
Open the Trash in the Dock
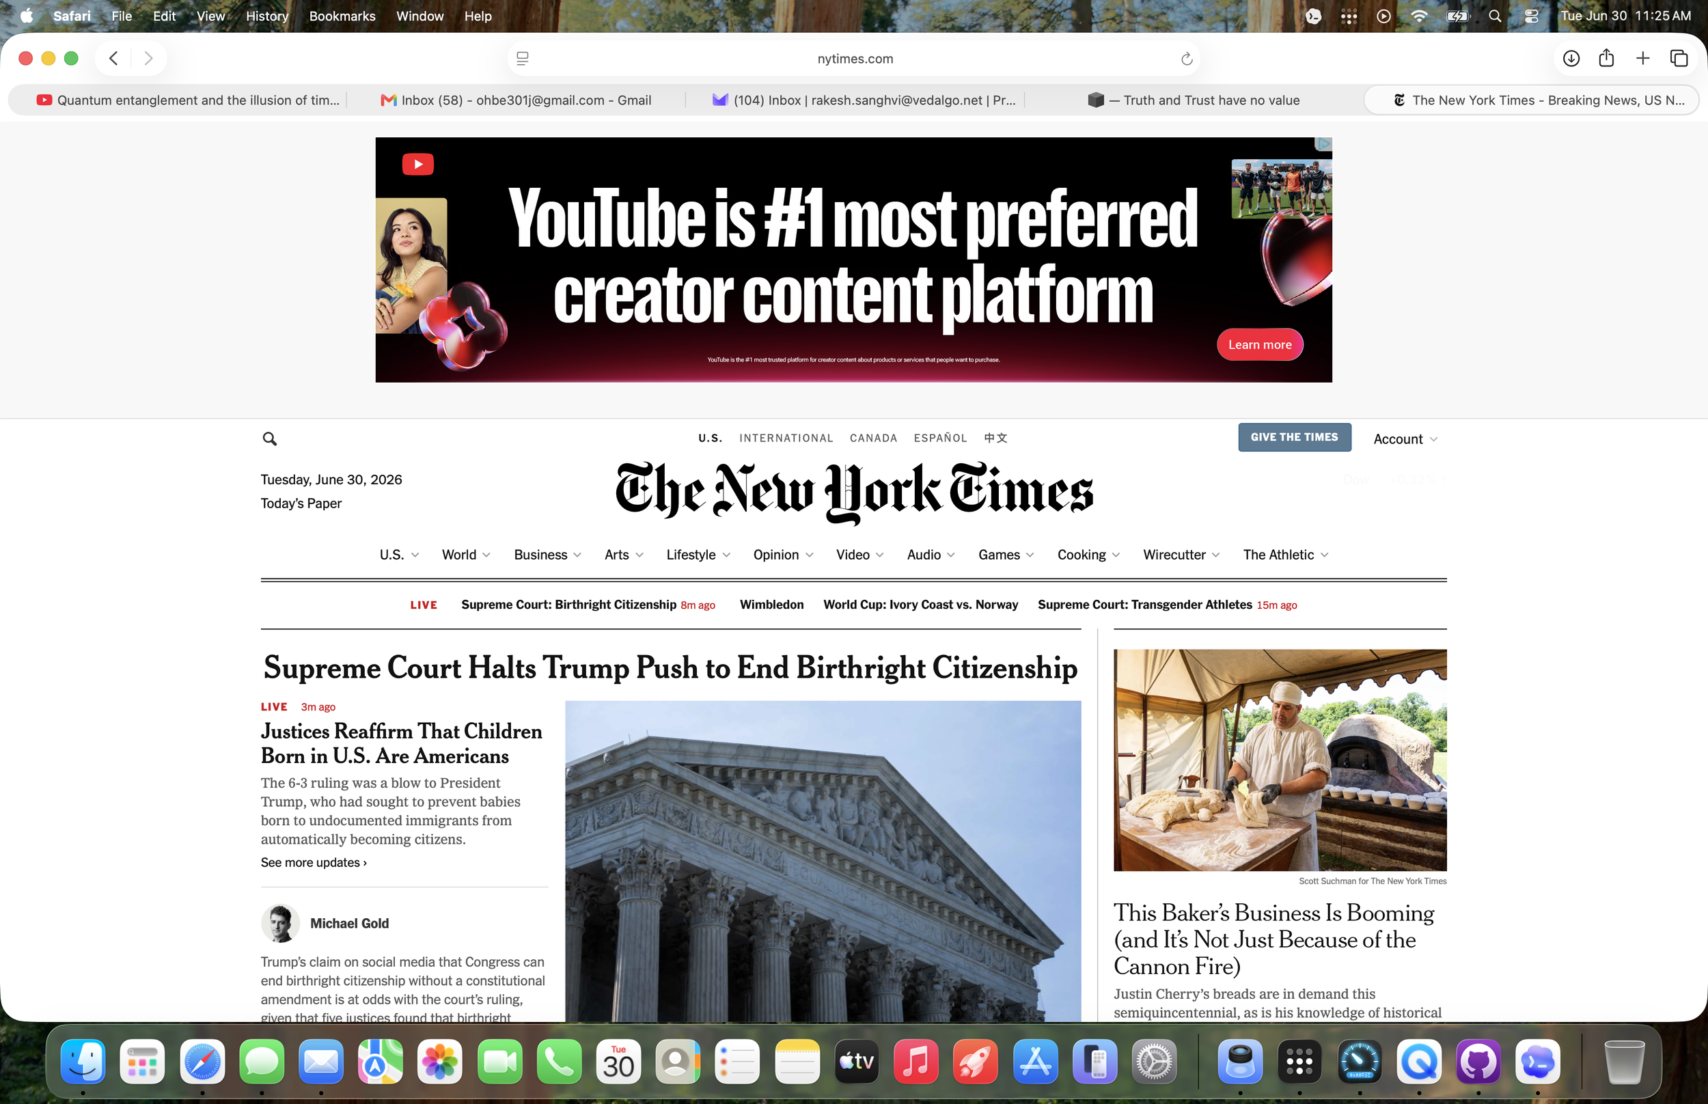(x=1624, y=1062)
